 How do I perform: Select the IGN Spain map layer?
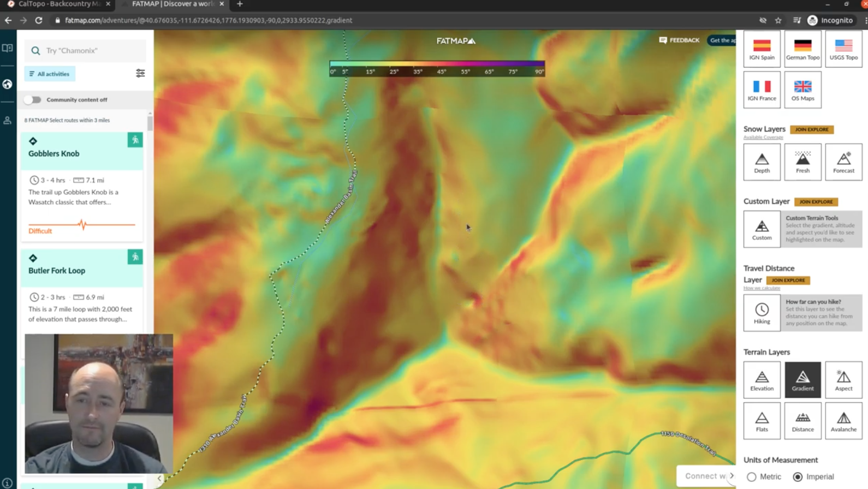coord(762,49)
